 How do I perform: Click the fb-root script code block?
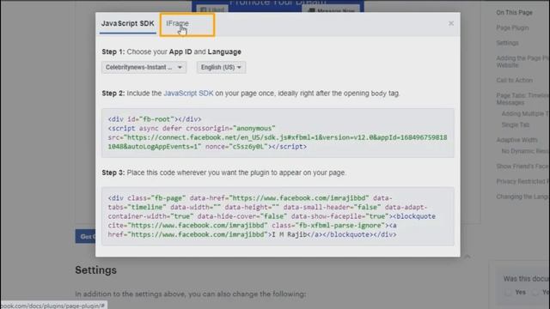278,133
